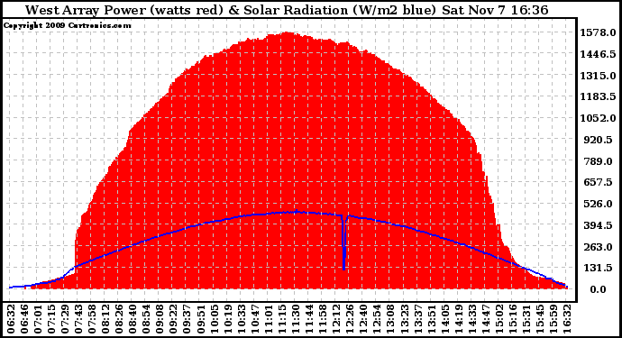Select the 13:23 x-axis tick label
The width and height of the screenshot is (622, 338).
click(x=403, y=319)
